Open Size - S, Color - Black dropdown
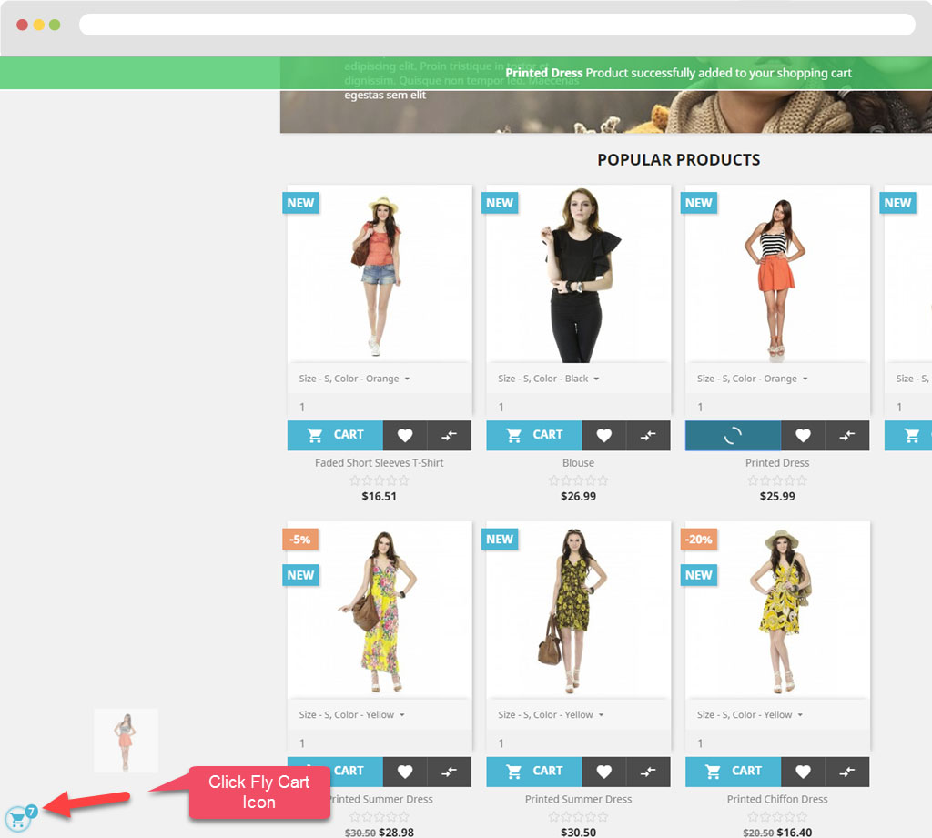Image resolution: width=932 pixels, height=838 pixels. [578, 379]
